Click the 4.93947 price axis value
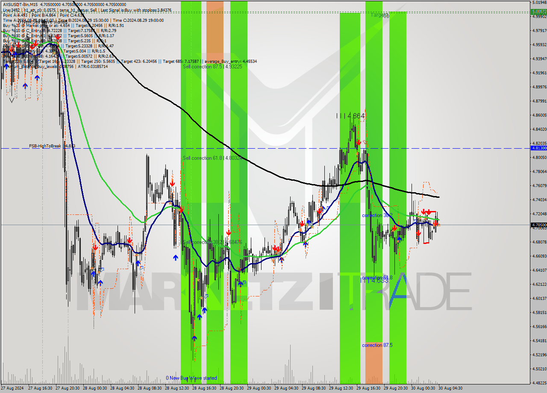 point(539,59)
